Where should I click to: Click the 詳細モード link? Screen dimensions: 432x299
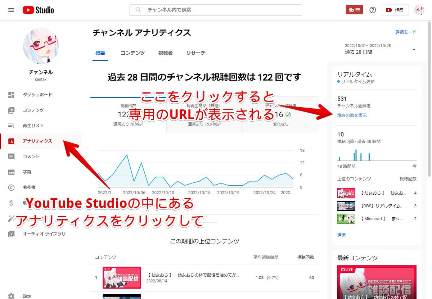pyautogui.click(x=406, y=32)
